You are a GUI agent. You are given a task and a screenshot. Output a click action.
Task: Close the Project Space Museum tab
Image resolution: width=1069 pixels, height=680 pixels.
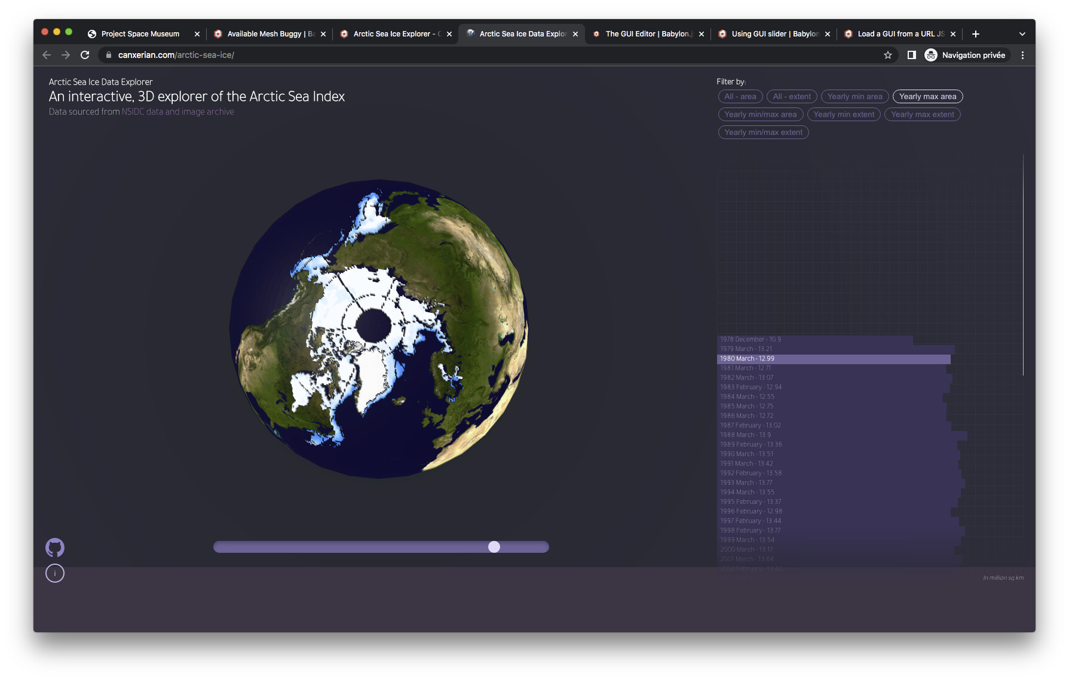coord(197,34)
